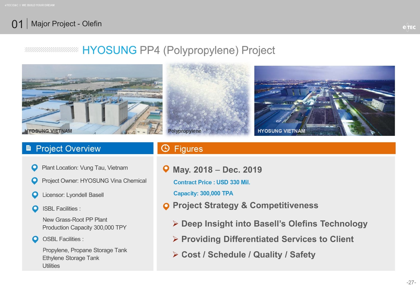Click the section heading Major Project - Olefin
The image size is (420, 290).
[x=66, y=24]
